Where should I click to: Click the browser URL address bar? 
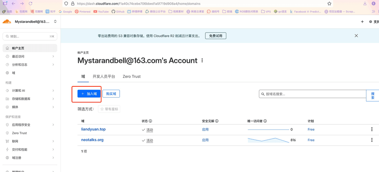[198, 3]
